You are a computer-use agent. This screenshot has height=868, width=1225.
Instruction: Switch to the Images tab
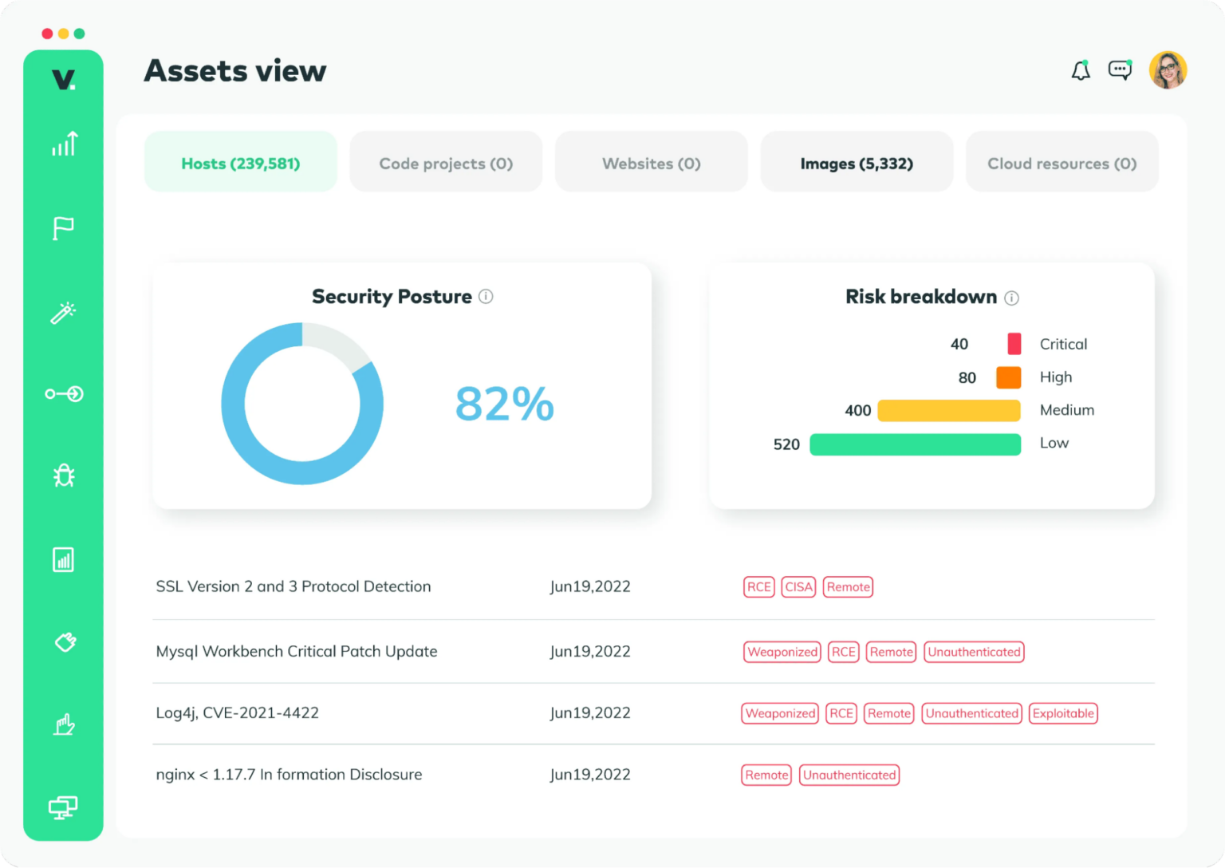click(x=857, y=163)
